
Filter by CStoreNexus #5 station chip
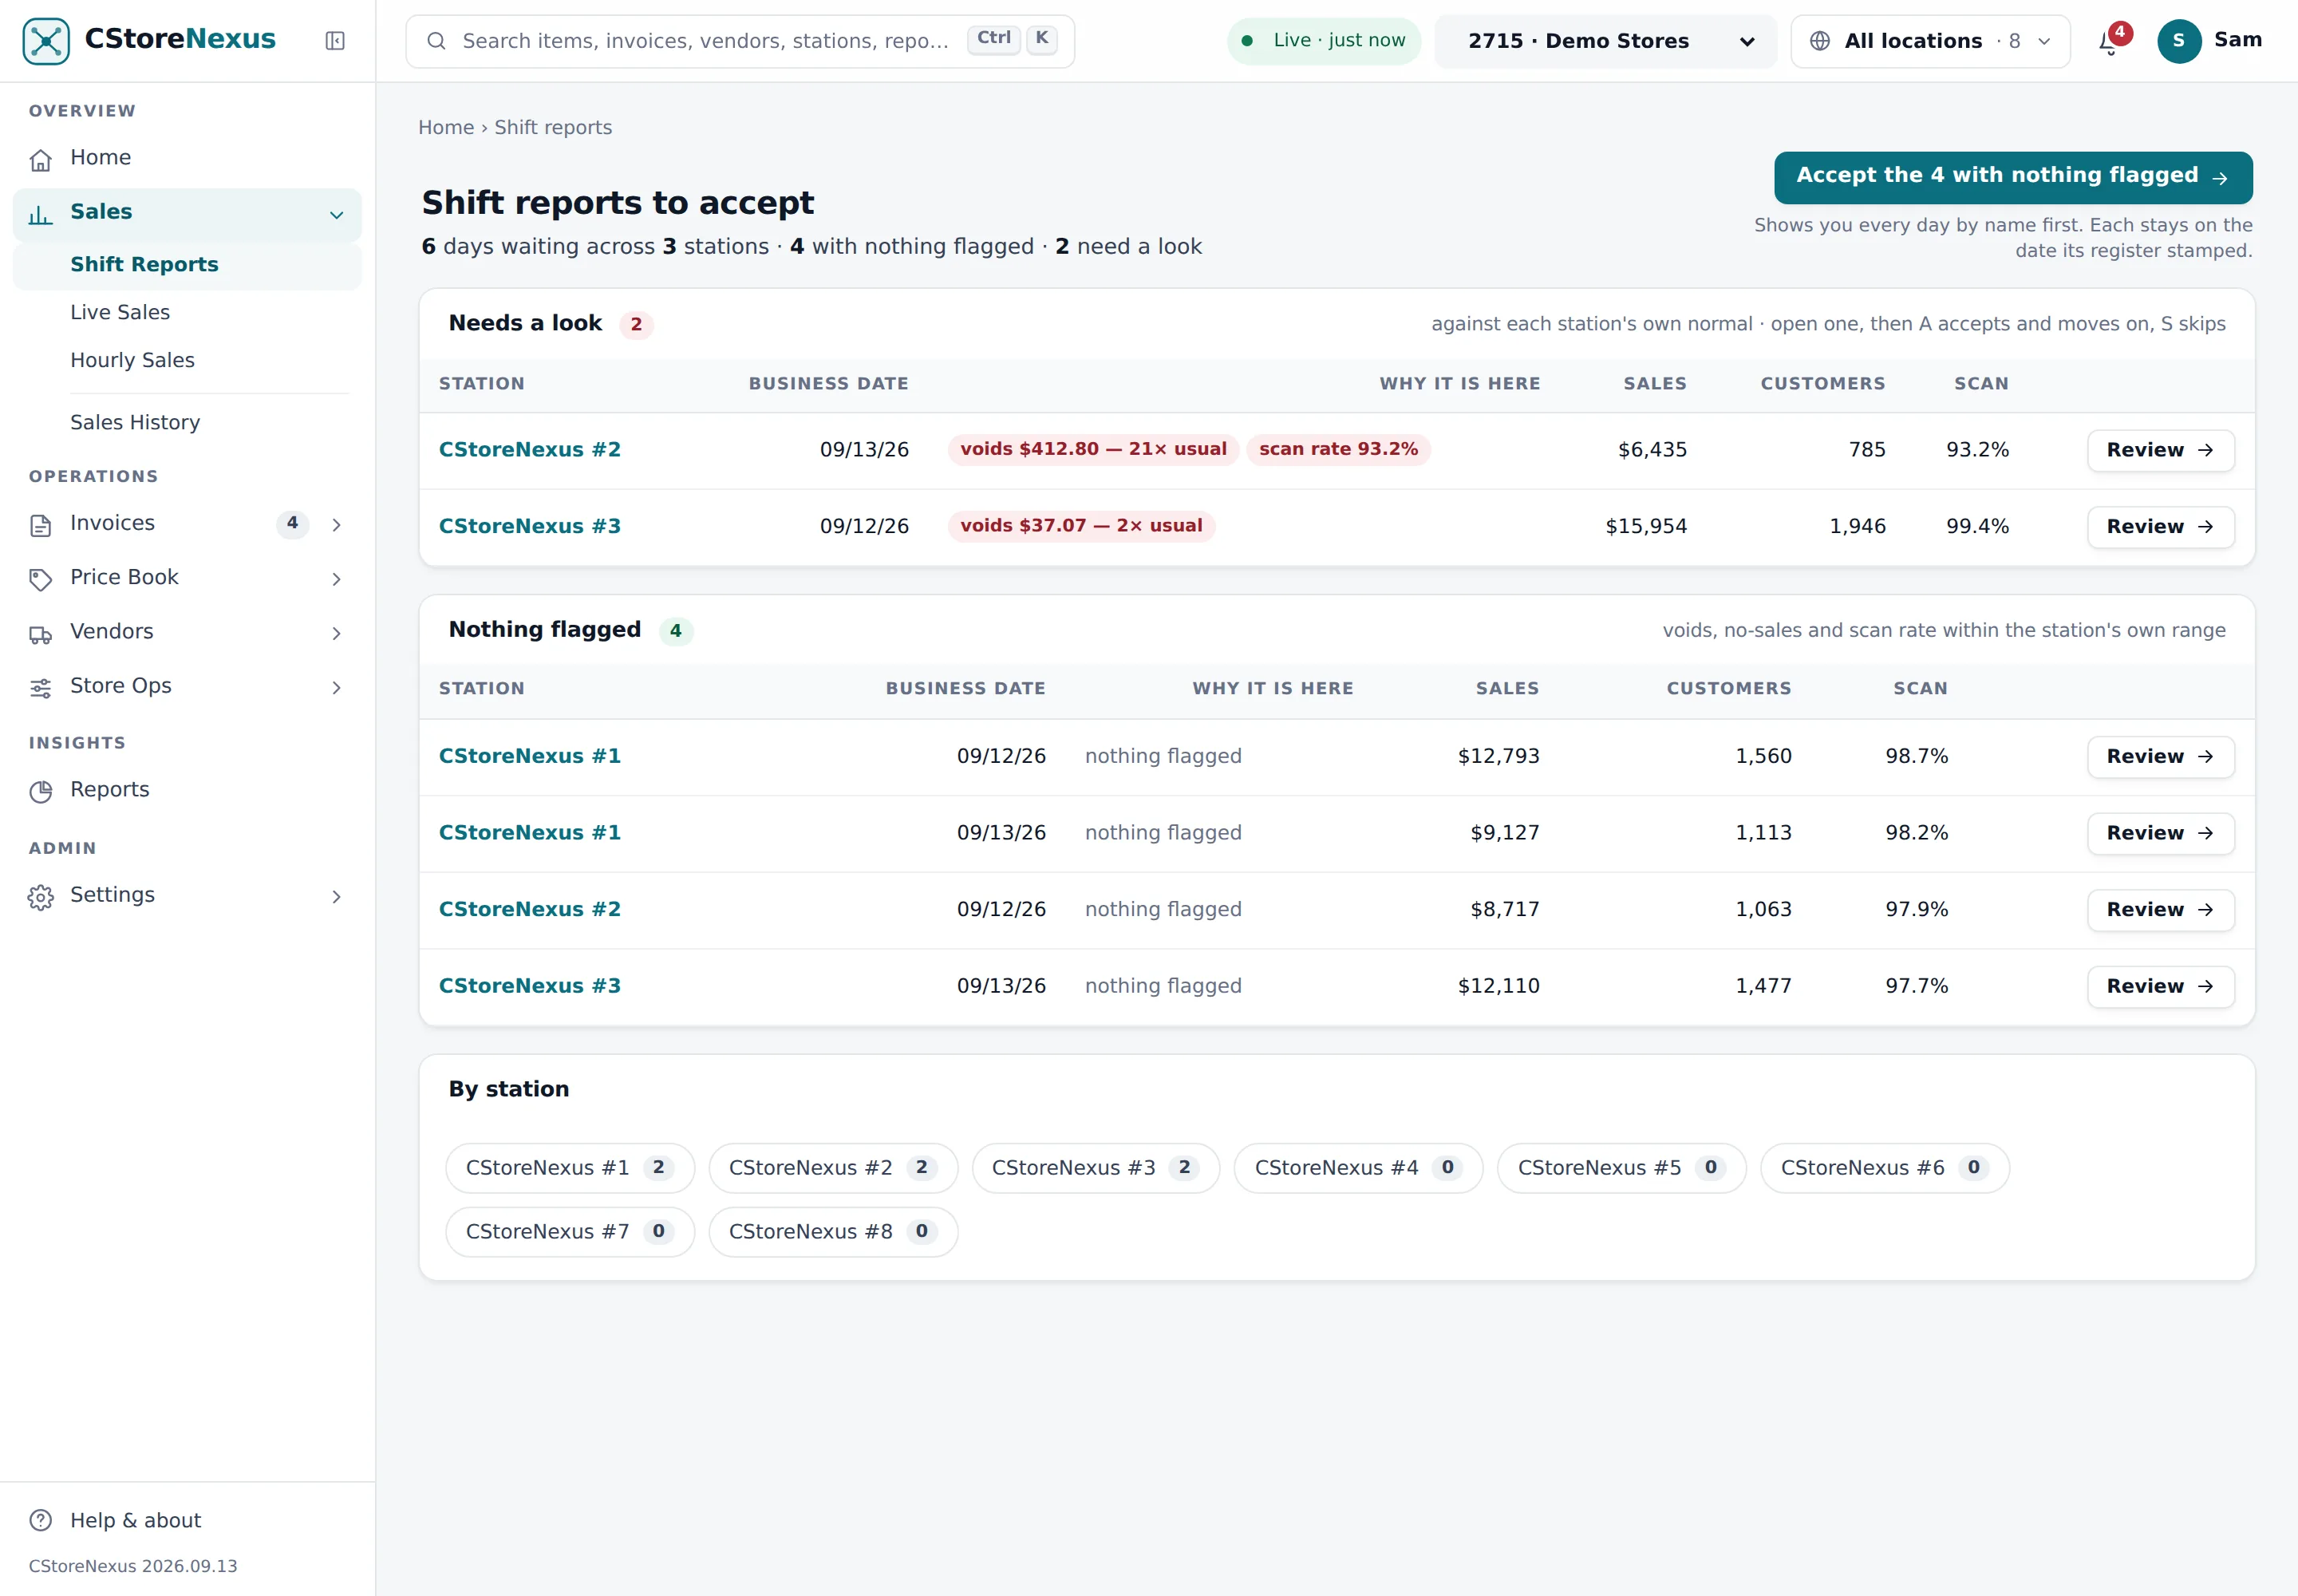coord(1621,1168)
